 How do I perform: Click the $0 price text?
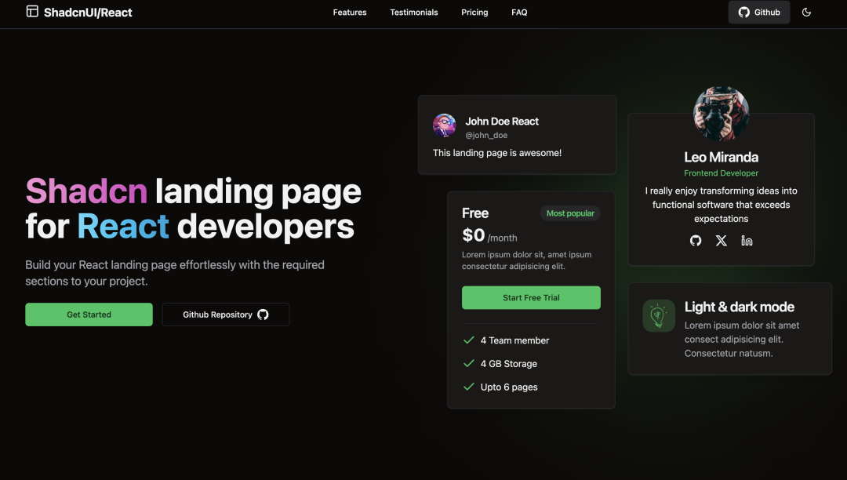point(473,235)
